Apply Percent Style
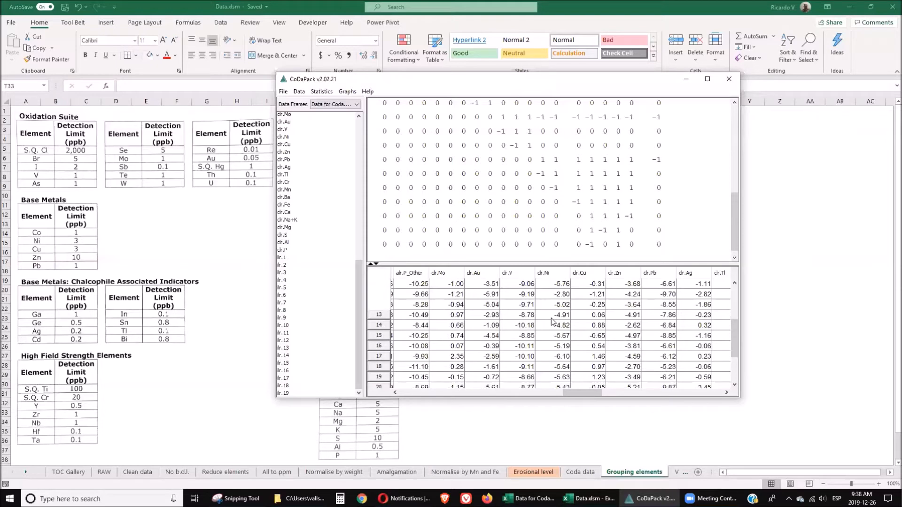 tap(338, 55)
